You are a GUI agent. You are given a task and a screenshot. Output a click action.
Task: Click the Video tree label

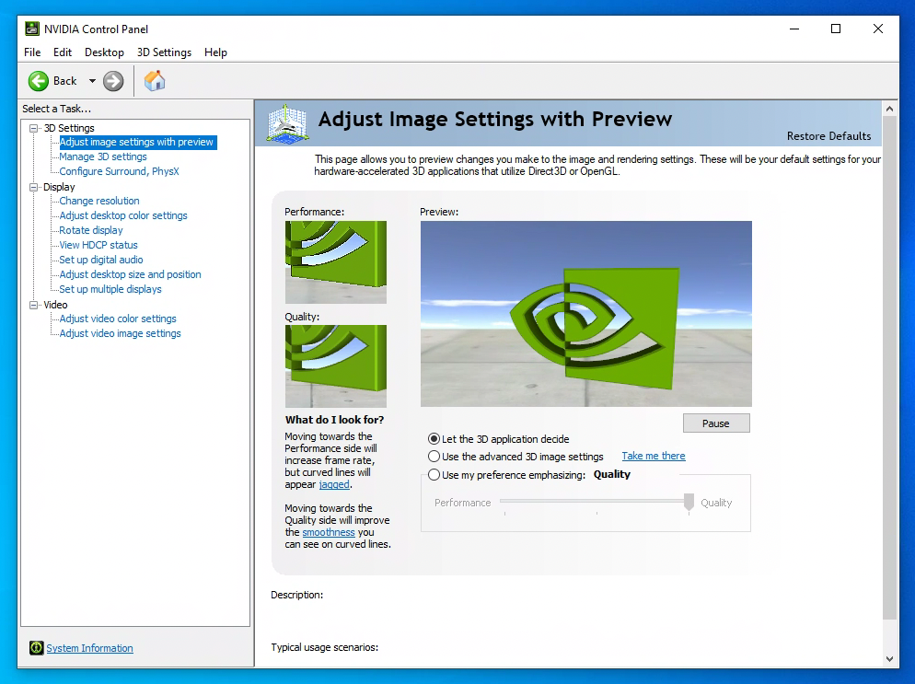(x=55, y=305)
